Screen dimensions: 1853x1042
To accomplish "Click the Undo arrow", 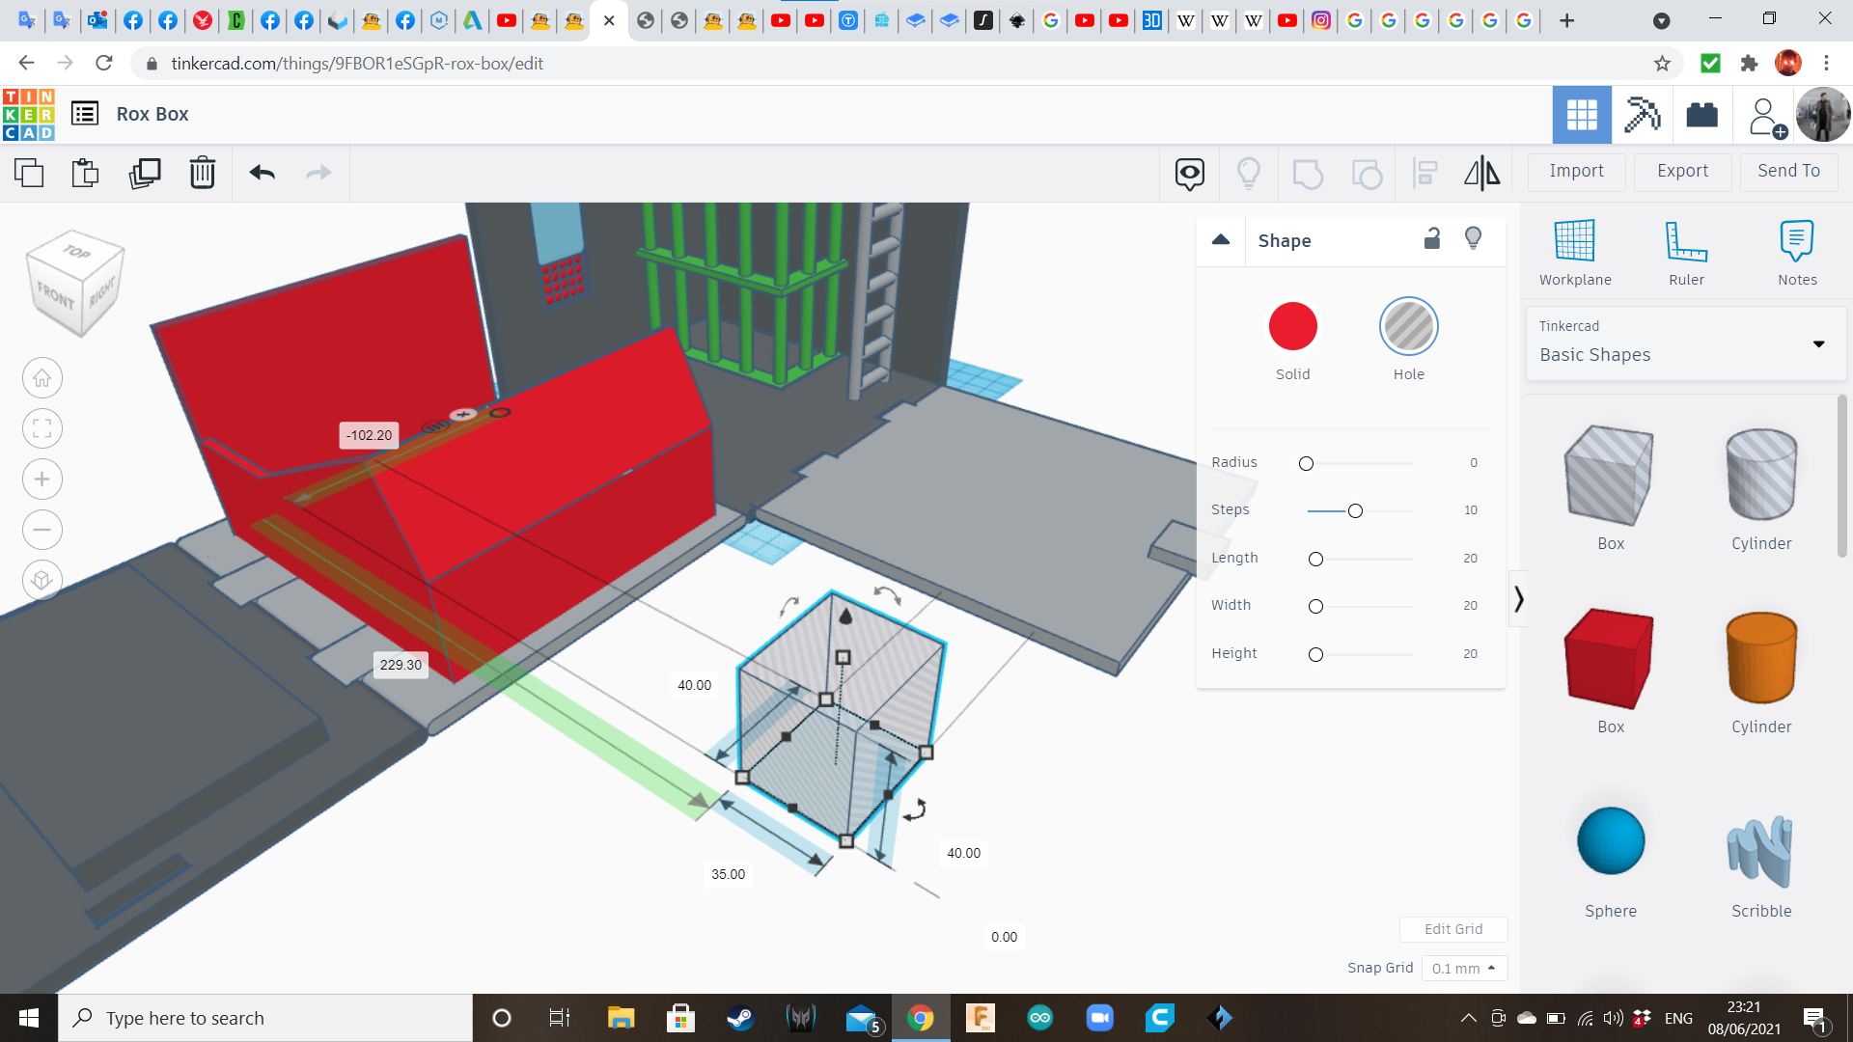I will 263,173.
